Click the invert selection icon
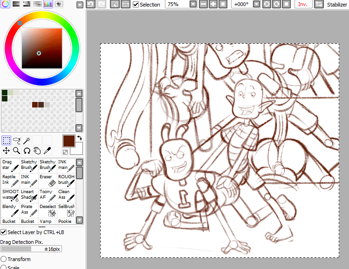Screen dimensions: 349x269 coord(125,4)
